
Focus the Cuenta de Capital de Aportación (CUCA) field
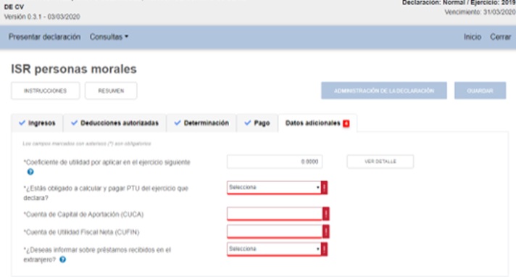tap(275, 214)
